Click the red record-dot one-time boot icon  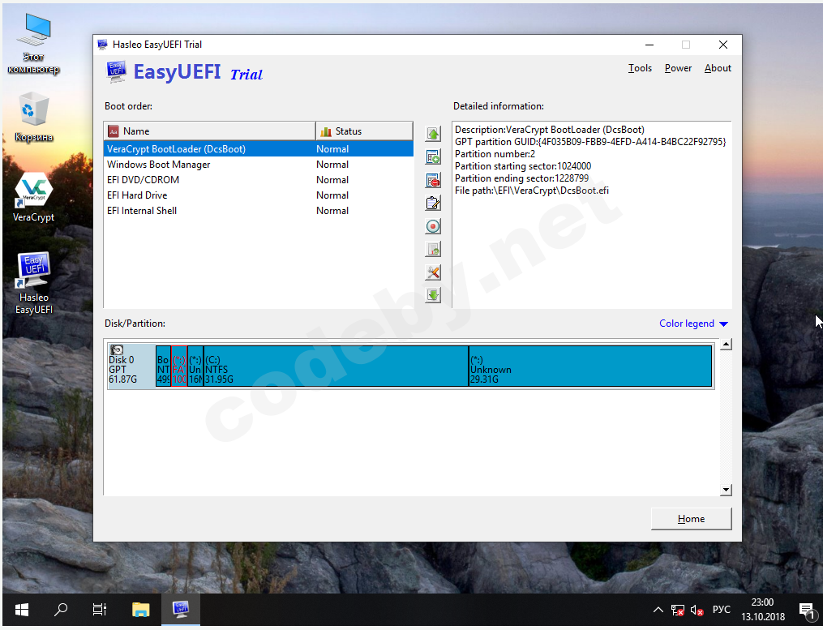(433, 226)
